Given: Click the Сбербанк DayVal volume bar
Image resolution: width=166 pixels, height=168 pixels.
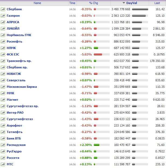Looking at the screenshot, I should tap(140, 9).
